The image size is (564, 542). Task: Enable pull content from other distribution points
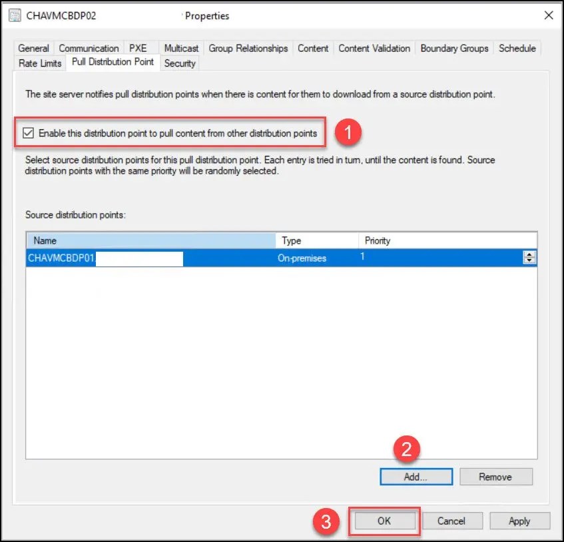coord(28,133)
